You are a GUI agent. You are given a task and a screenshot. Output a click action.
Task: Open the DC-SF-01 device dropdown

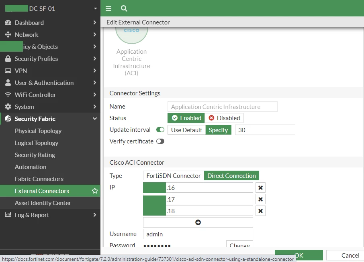click(x=95, y=8)
